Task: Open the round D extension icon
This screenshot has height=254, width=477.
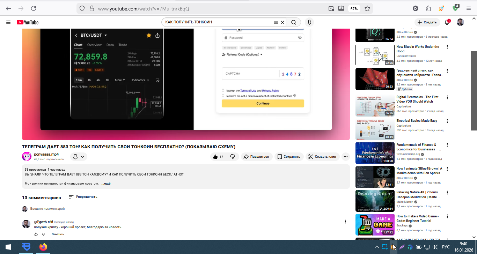Action: pyautogui.click(x=416, y=8)
